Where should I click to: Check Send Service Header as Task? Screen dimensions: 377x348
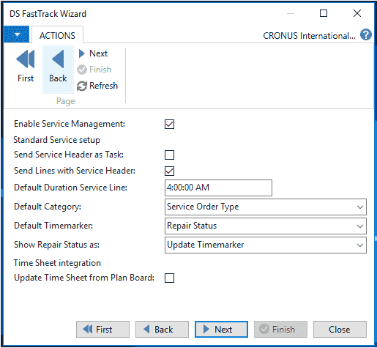pos(169,155)
